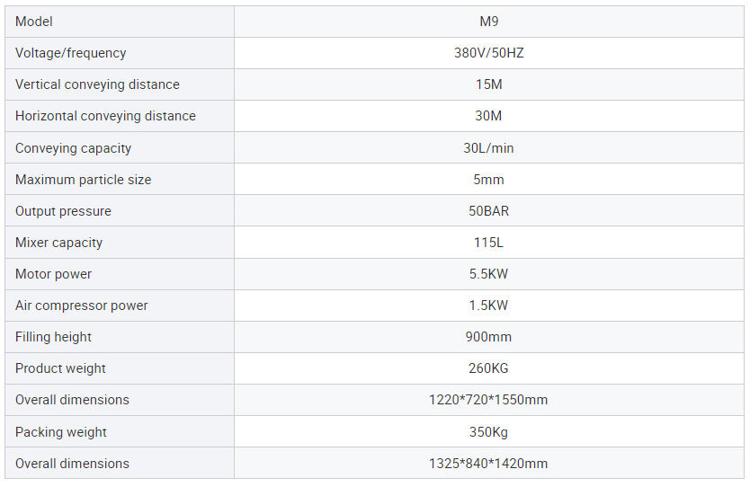Select the 15M value cell
The height and width of the screenshot is (487, 750).
coord(488,84)
